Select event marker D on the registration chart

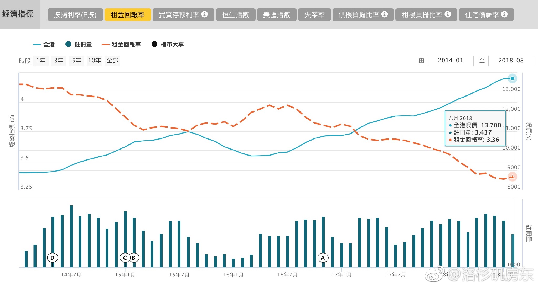(53, 258)
